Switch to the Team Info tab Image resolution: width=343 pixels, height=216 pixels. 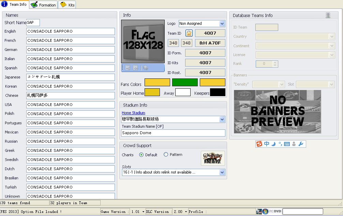point(14,4)
